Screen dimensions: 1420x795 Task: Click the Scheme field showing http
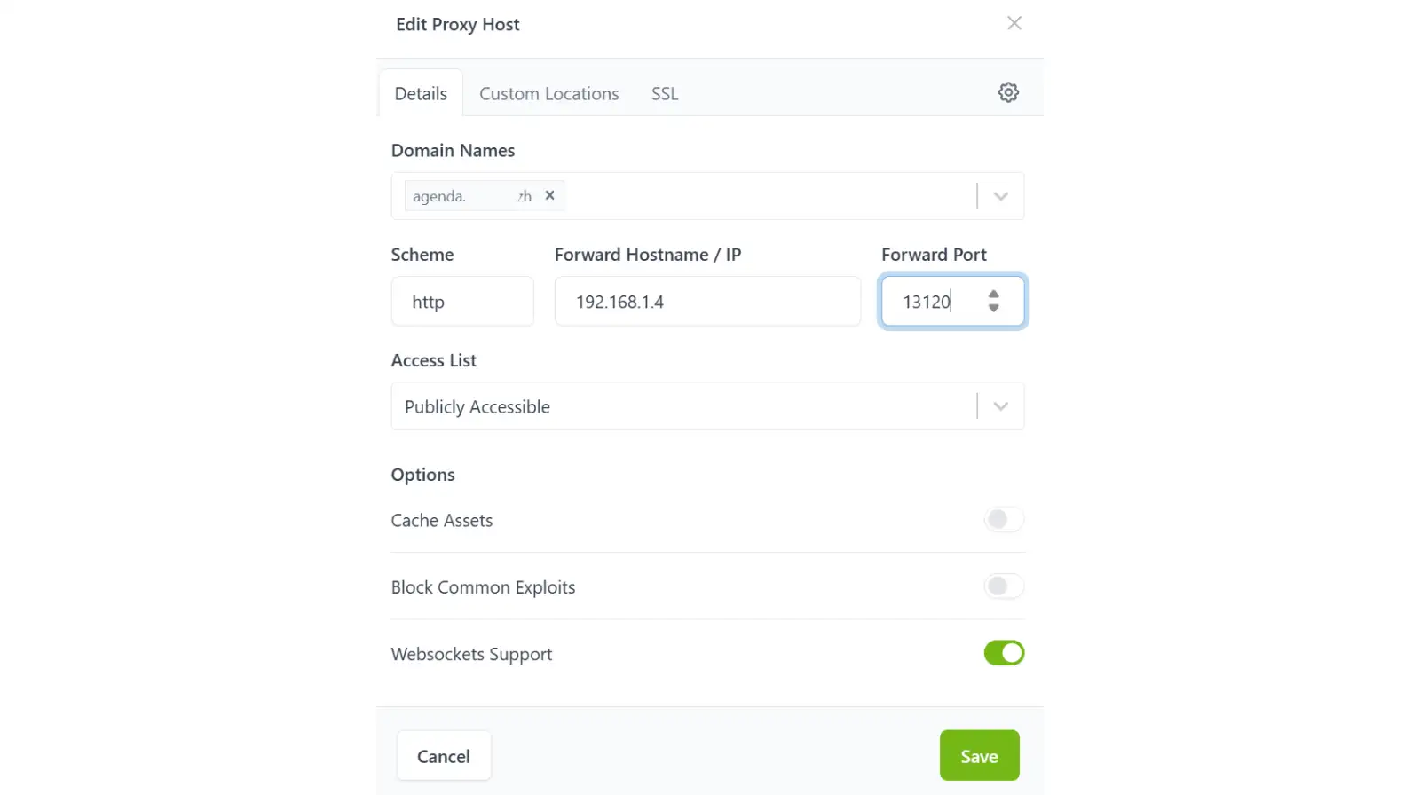pyautogui.click(x=461, y=301)
